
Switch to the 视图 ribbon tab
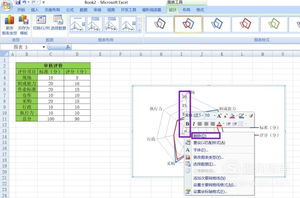tap(111, 10)
